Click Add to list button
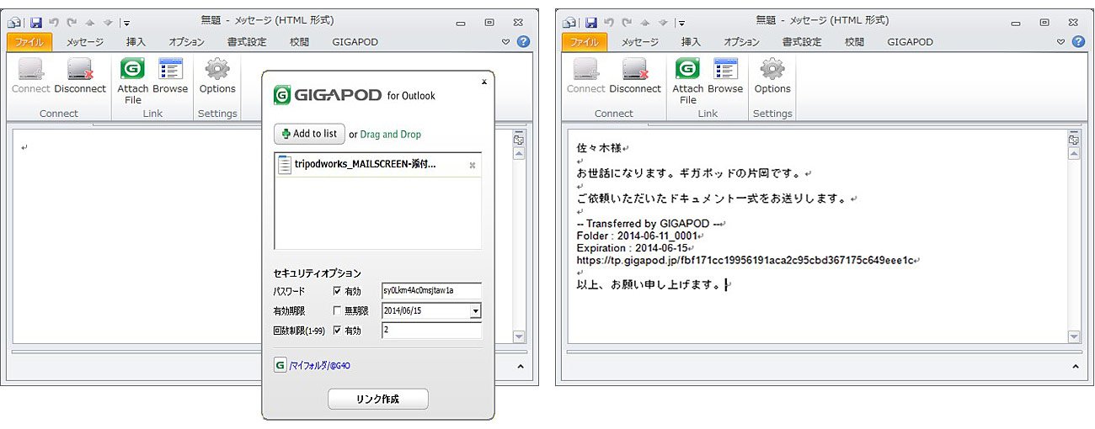1095x429 pixels. pyautogui.click(x=309, y=134)
